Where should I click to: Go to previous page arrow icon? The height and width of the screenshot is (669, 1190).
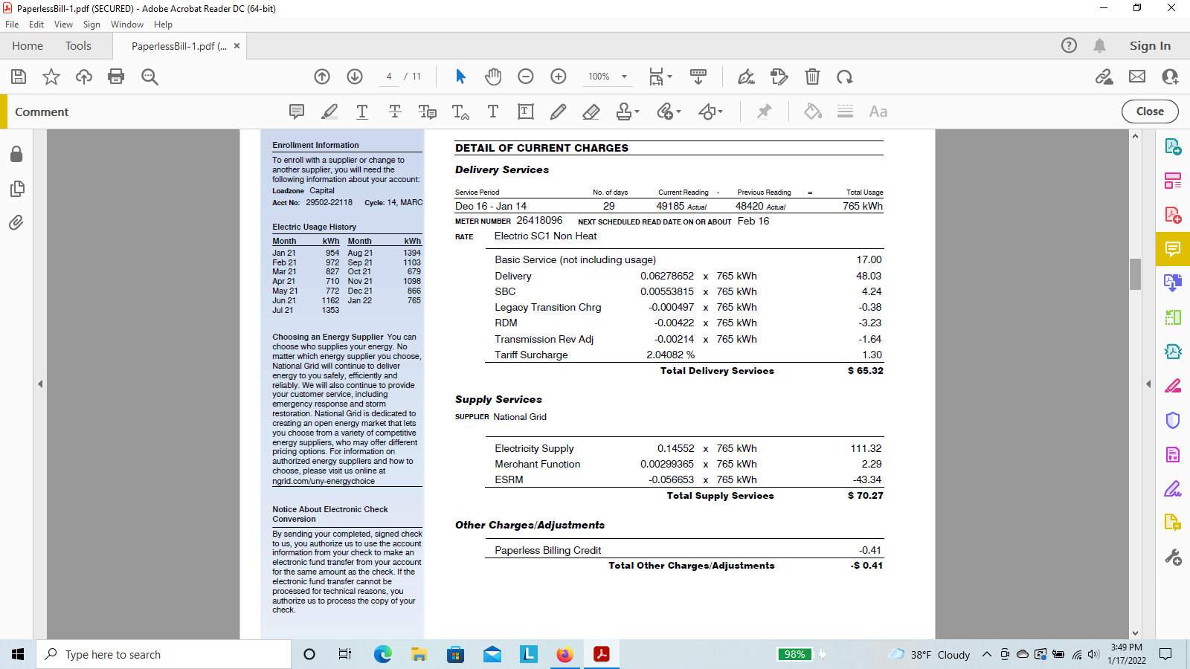coord(322,77)
